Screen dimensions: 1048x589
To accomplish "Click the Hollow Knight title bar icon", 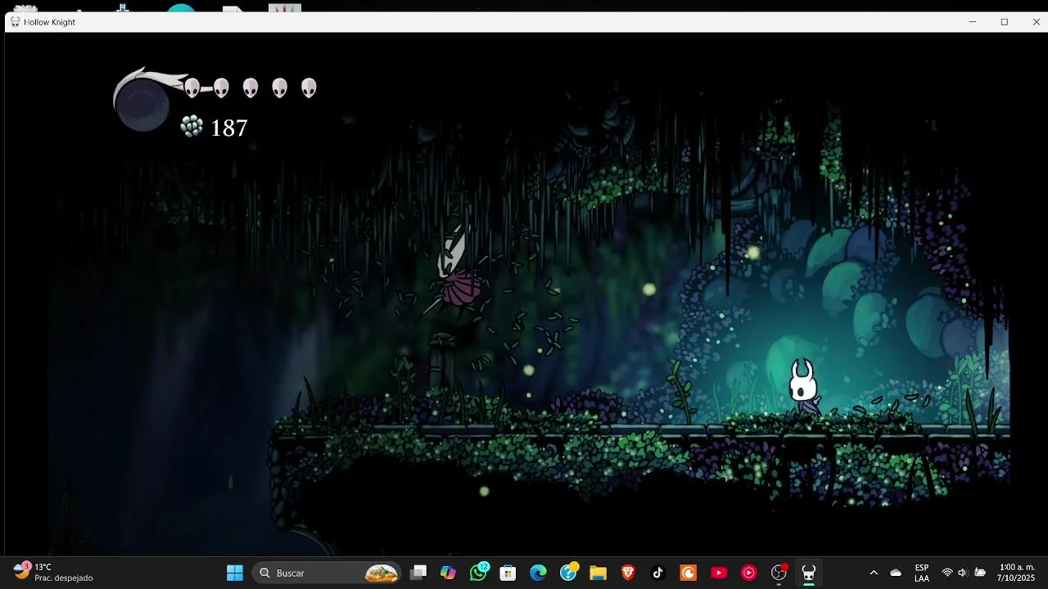I will 15,22.
